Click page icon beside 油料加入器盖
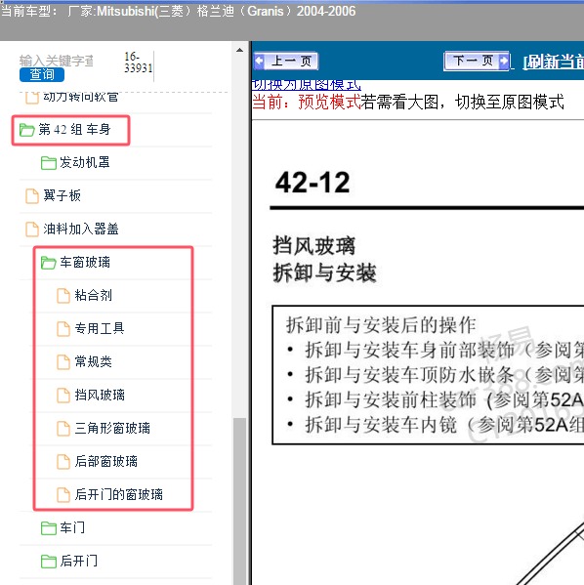 32,230
